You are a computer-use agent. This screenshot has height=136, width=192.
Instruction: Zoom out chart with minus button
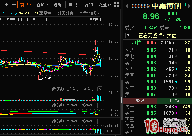(14, 5)
